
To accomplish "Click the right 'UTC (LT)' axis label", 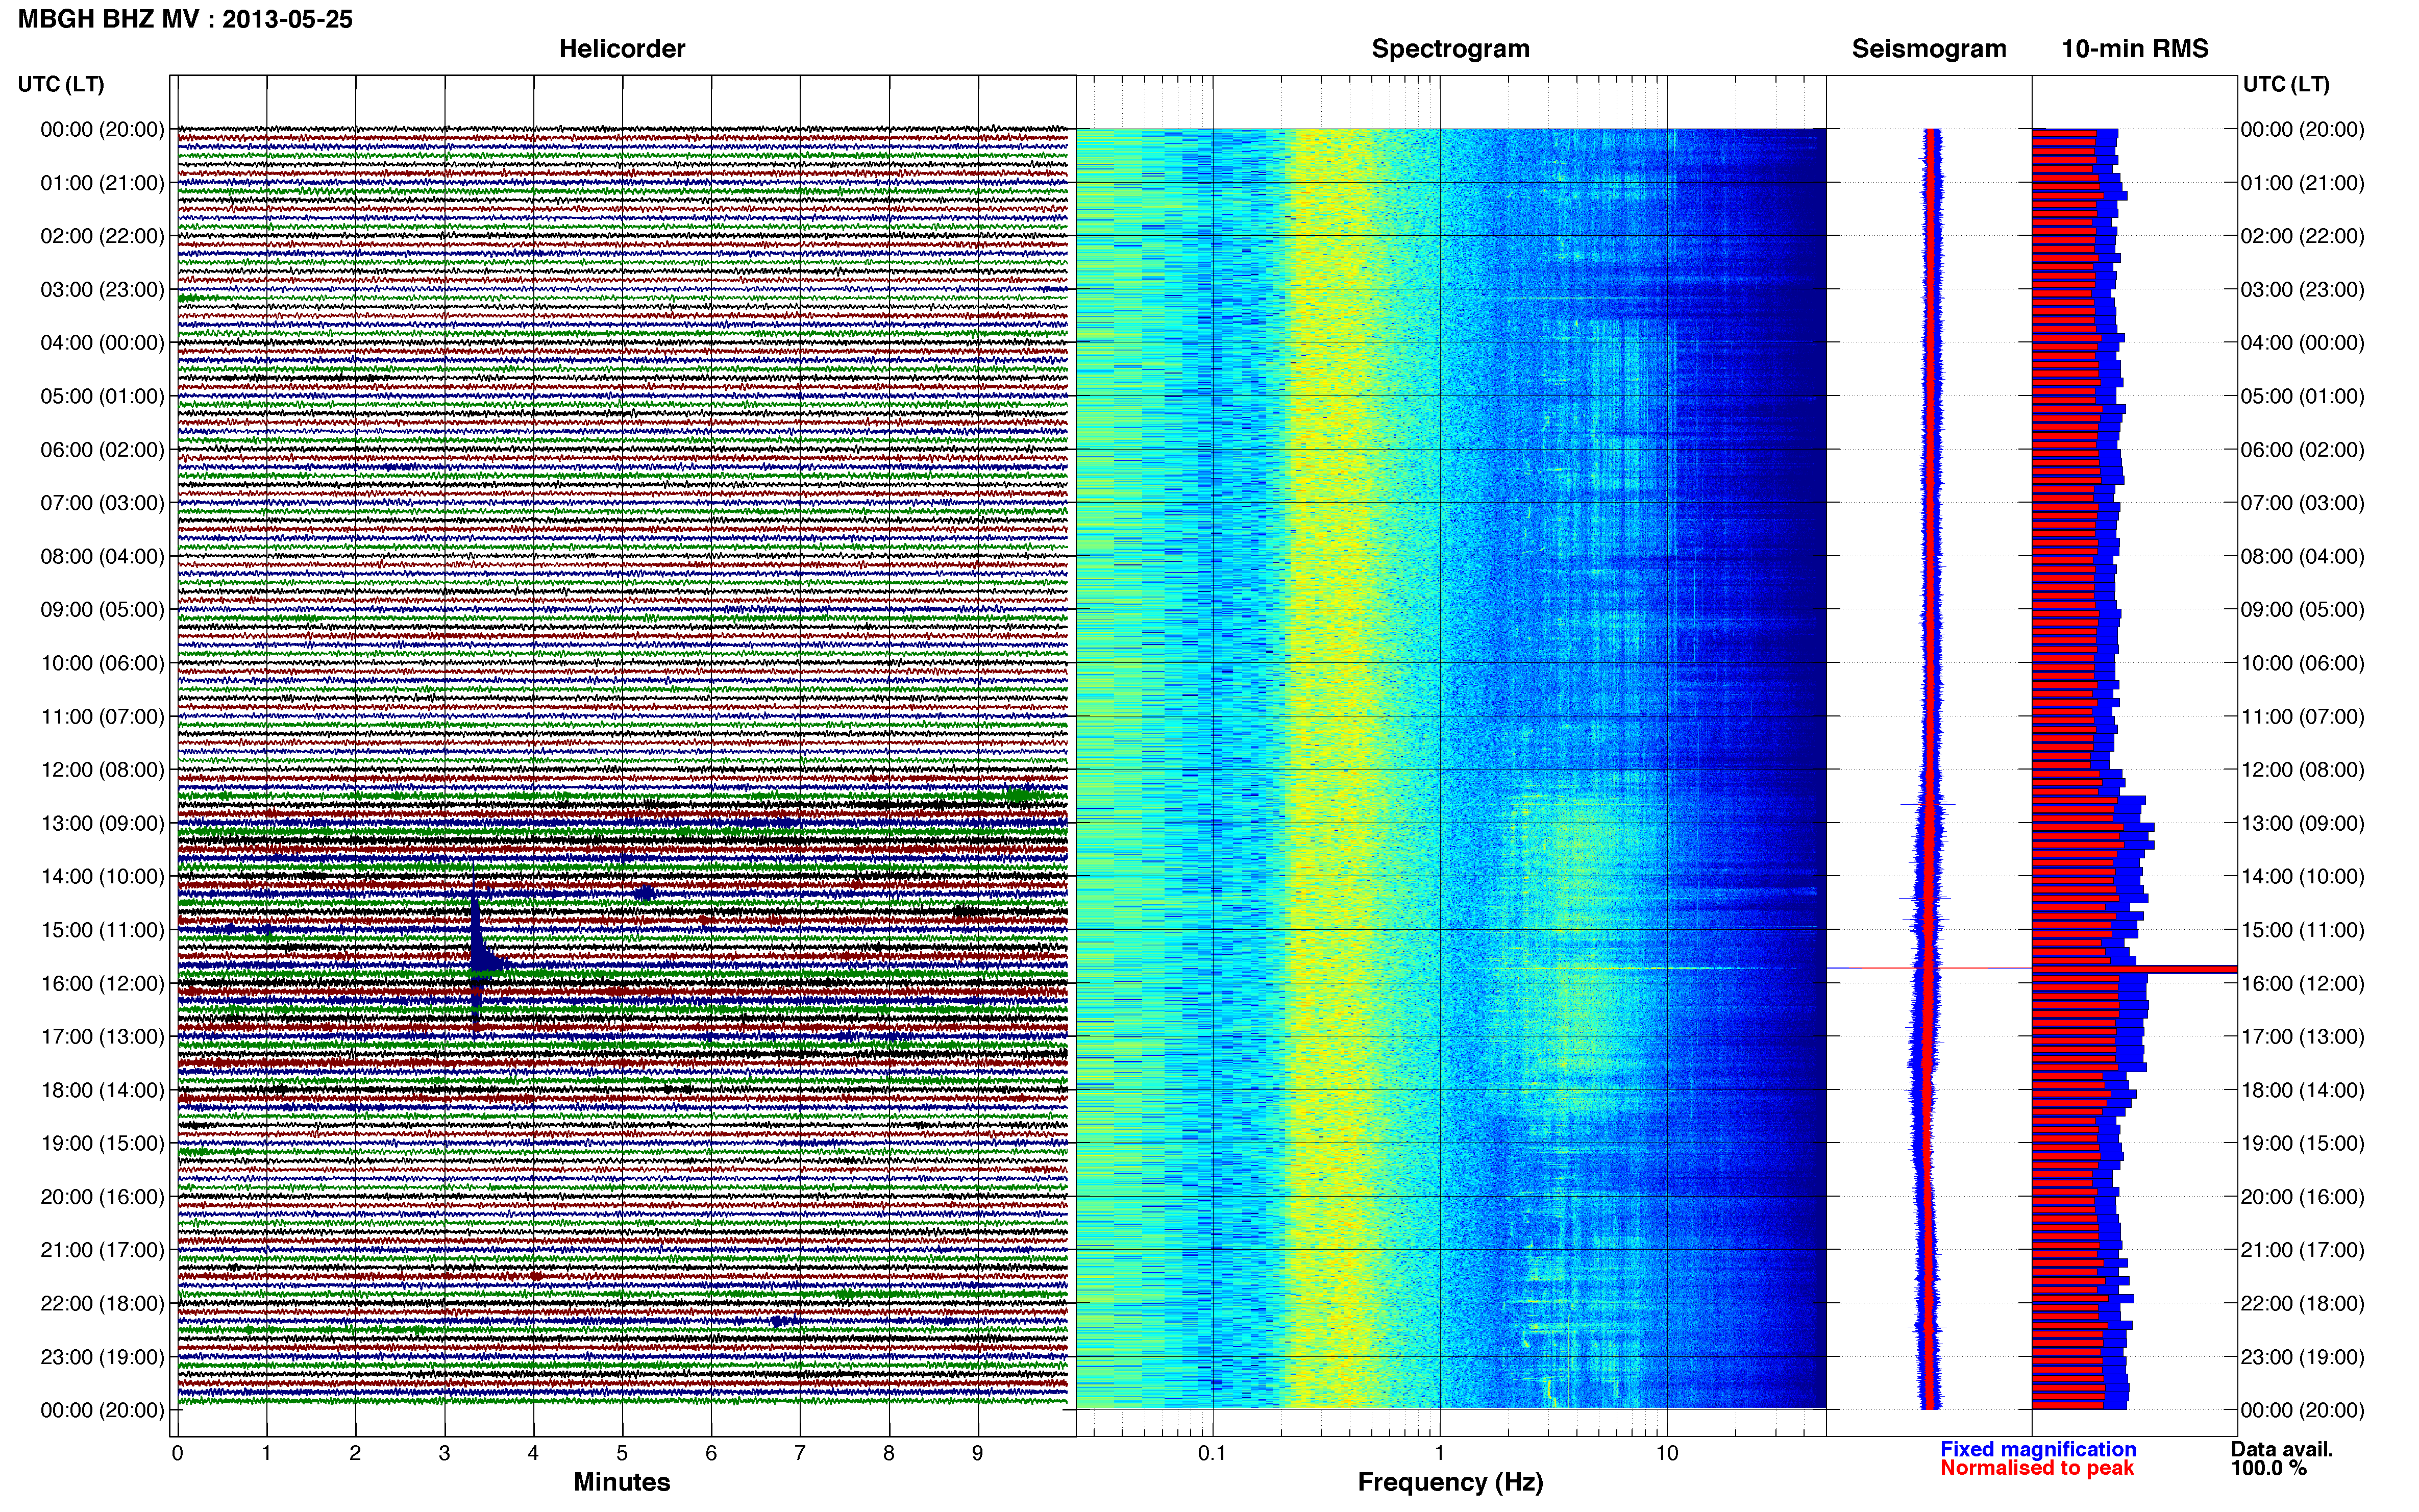I will tap(2286, 84).
